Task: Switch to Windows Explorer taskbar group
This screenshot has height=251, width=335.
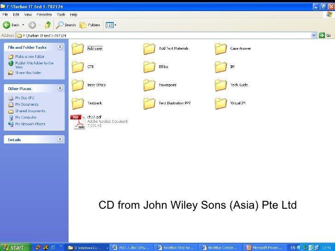Action: pos(88,248)
